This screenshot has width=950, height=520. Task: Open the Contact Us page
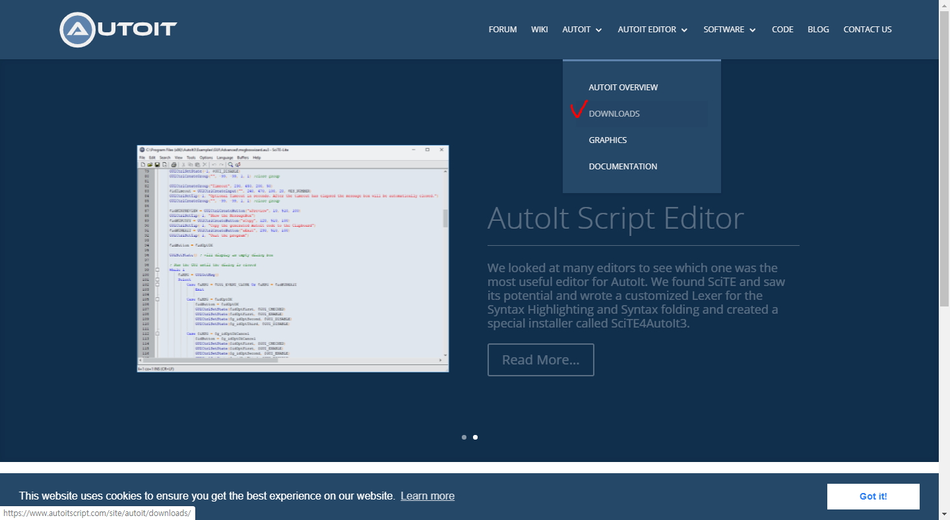(x=868, y=30)
